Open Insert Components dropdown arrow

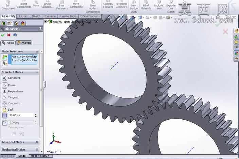[x=24, y=12]
